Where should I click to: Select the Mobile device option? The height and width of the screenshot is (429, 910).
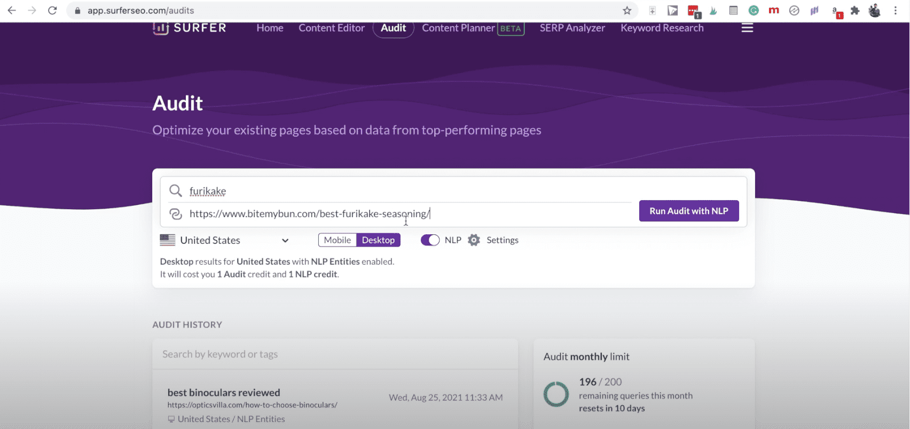(338, 240)
